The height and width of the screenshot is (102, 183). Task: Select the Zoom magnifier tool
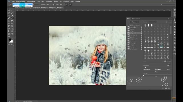(12, 34)
